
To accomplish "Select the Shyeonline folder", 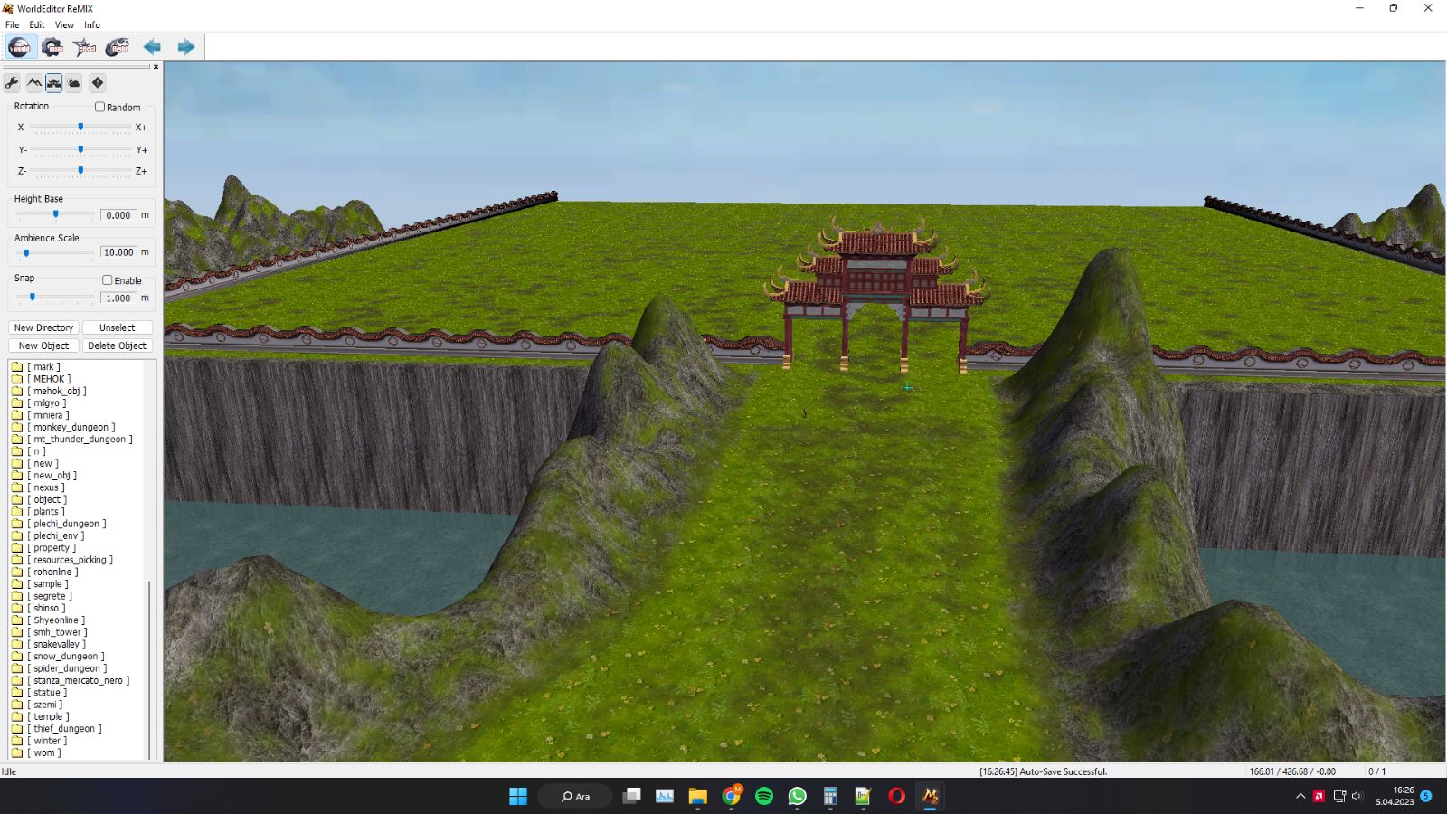I will pos(49,620).
